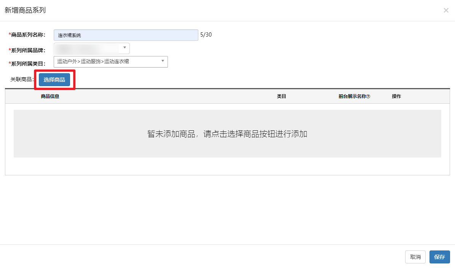Click the help icon beside 前台展示名称
Image resolution: width=455 pixels, height=268 pixels.
pos(368,96)
